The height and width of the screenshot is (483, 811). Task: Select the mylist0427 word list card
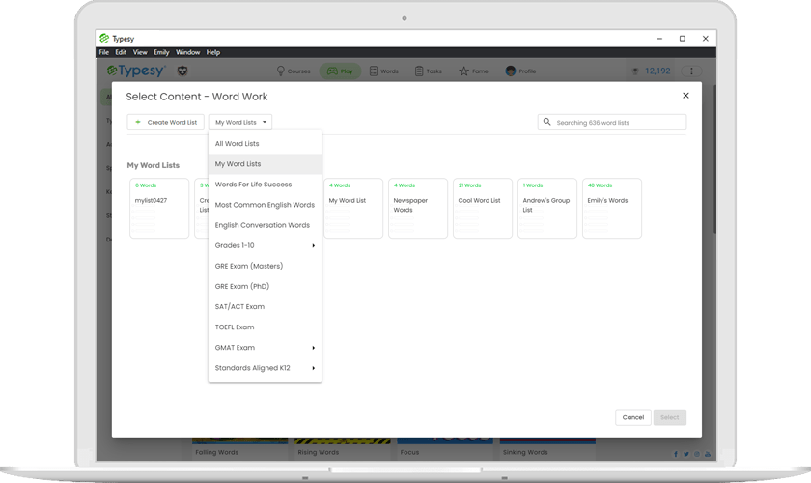(159, 208)
